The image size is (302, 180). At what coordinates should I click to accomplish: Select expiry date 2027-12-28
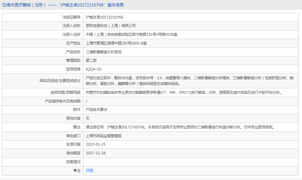[x=95, y=153]
